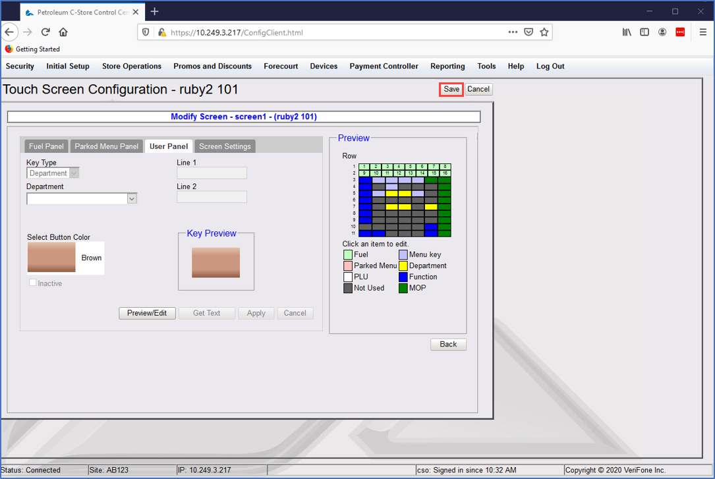Click Log Out in menu bar

pos(550,66)
